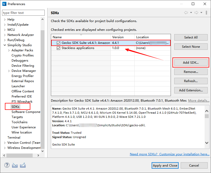The width and height of the screenshot is (211, 173).
Task: Open the three-dot view menu icon
Action: (x=206, y=13)
